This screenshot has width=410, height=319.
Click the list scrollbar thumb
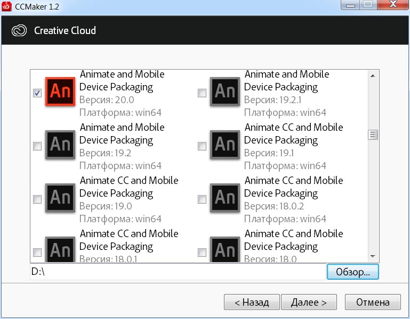tap(373, 135)
